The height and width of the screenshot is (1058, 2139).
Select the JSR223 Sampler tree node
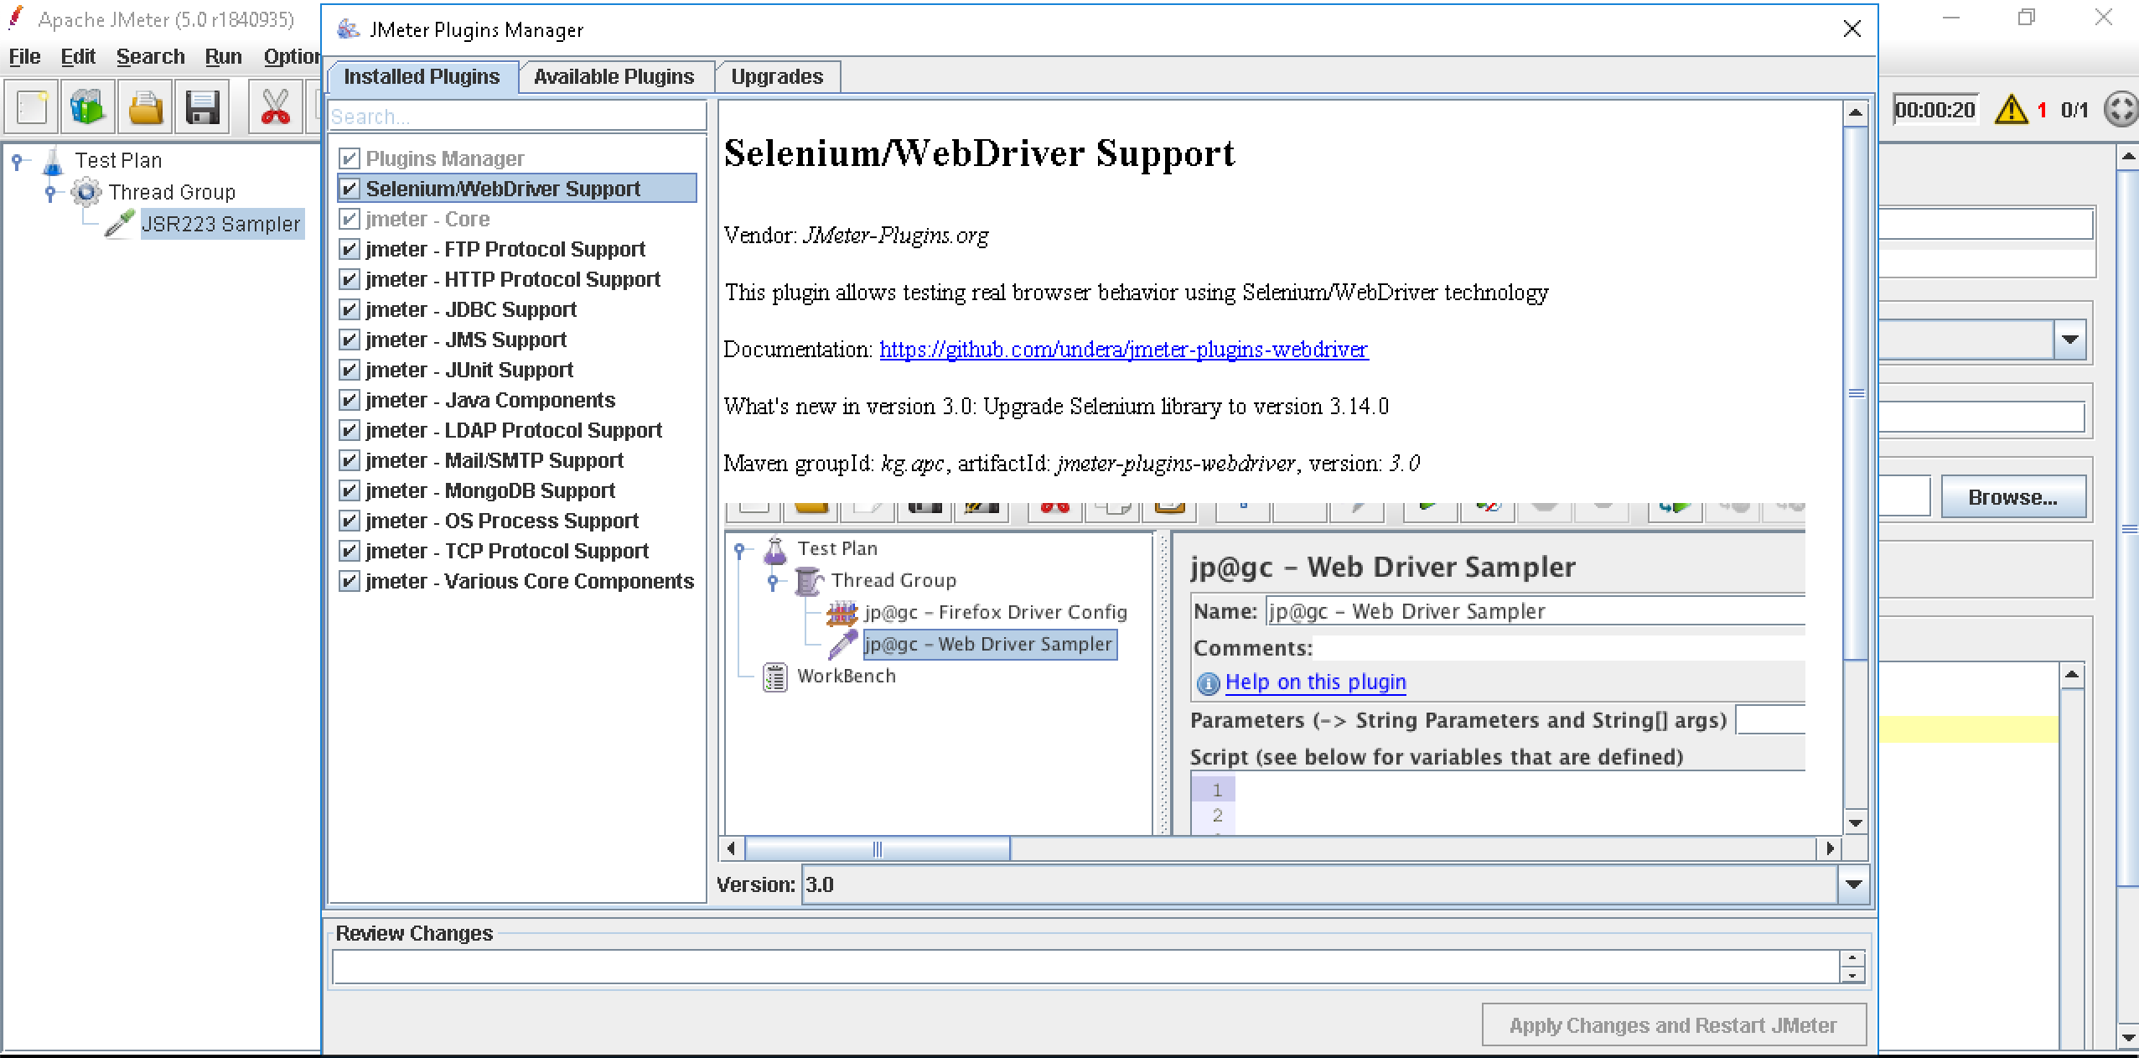point(220,224)
